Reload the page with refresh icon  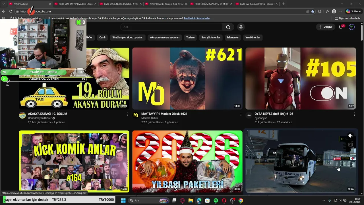point(11,11)
